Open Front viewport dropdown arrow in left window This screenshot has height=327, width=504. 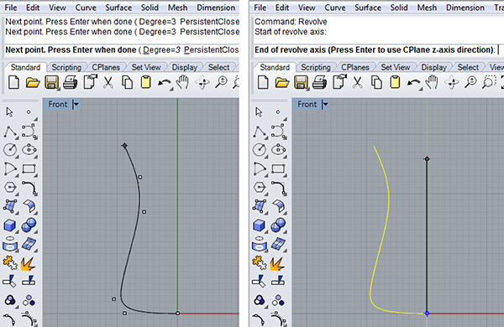tap(76, 104)
